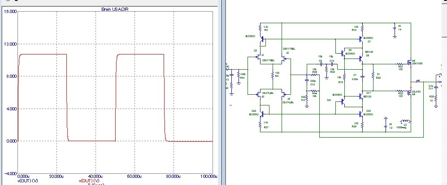This screenshot has width=447, height=185.
Task: Select capacitor C8 (10p)
Action: [321, 64]
